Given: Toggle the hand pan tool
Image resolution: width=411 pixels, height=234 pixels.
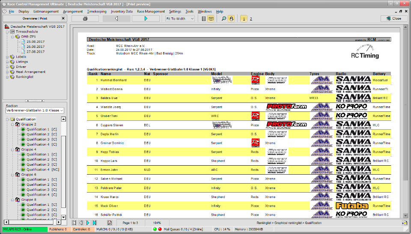Looking at the screenshot, I should tap(231, 18).
